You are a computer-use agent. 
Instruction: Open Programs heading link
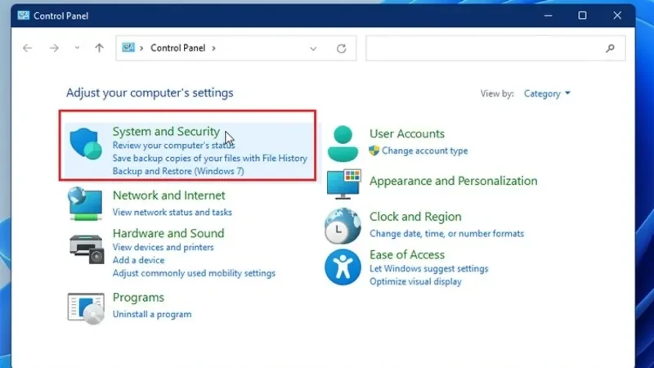138,298
